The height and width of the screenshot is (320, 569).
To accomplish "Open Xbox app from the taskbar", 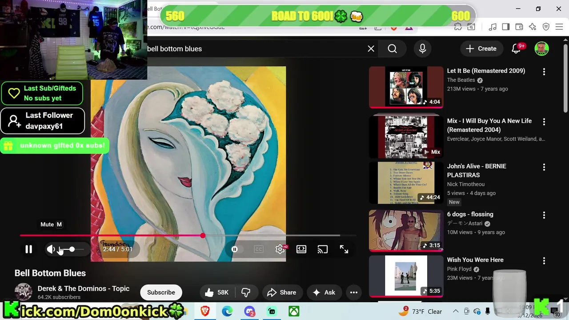I will [294, 311].
